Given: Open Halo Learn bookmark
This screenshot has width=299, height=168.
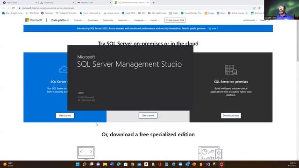Looking at the screenshot, I should [x=47, y=13].
